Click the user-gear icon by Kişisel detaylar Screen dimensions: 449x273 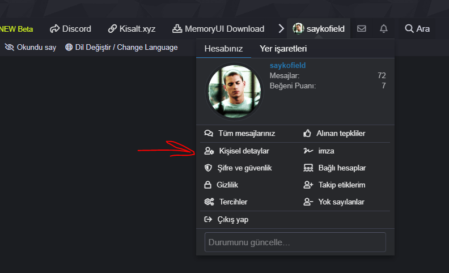pos(209,151)
